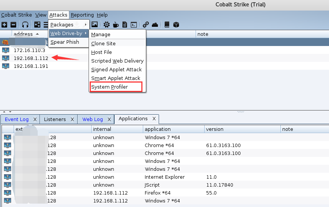Click the JScript application cell
Image resolution: width=329 pixels, height=207 pixels.
tap(152, 185)
